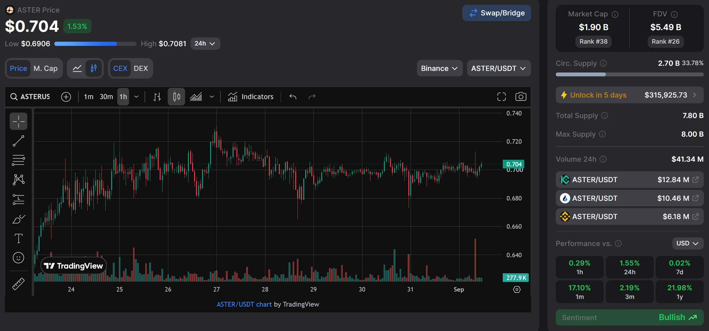Expand more chart styles chevron

[x=212, y=97]
